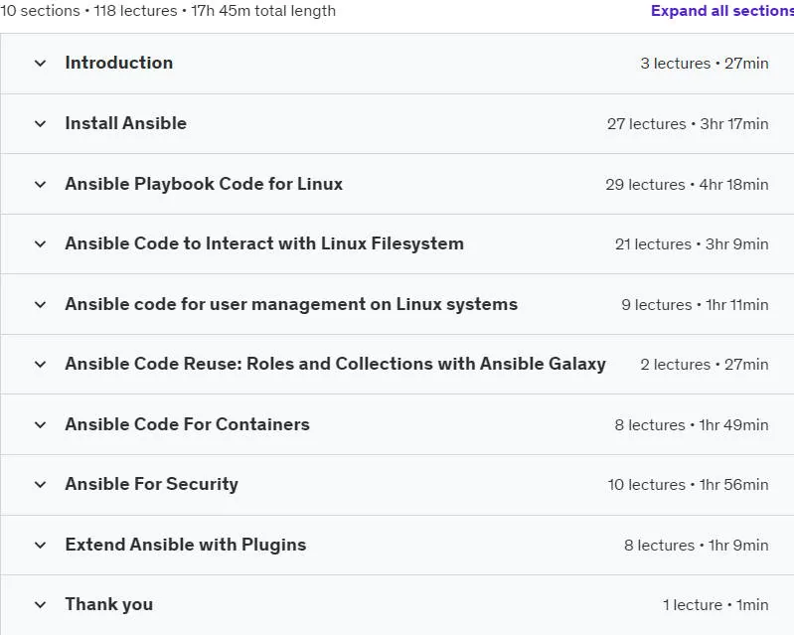Click the 1 lecture 1min label
Screen dimensions: 794x635
[x=715, y=604]
